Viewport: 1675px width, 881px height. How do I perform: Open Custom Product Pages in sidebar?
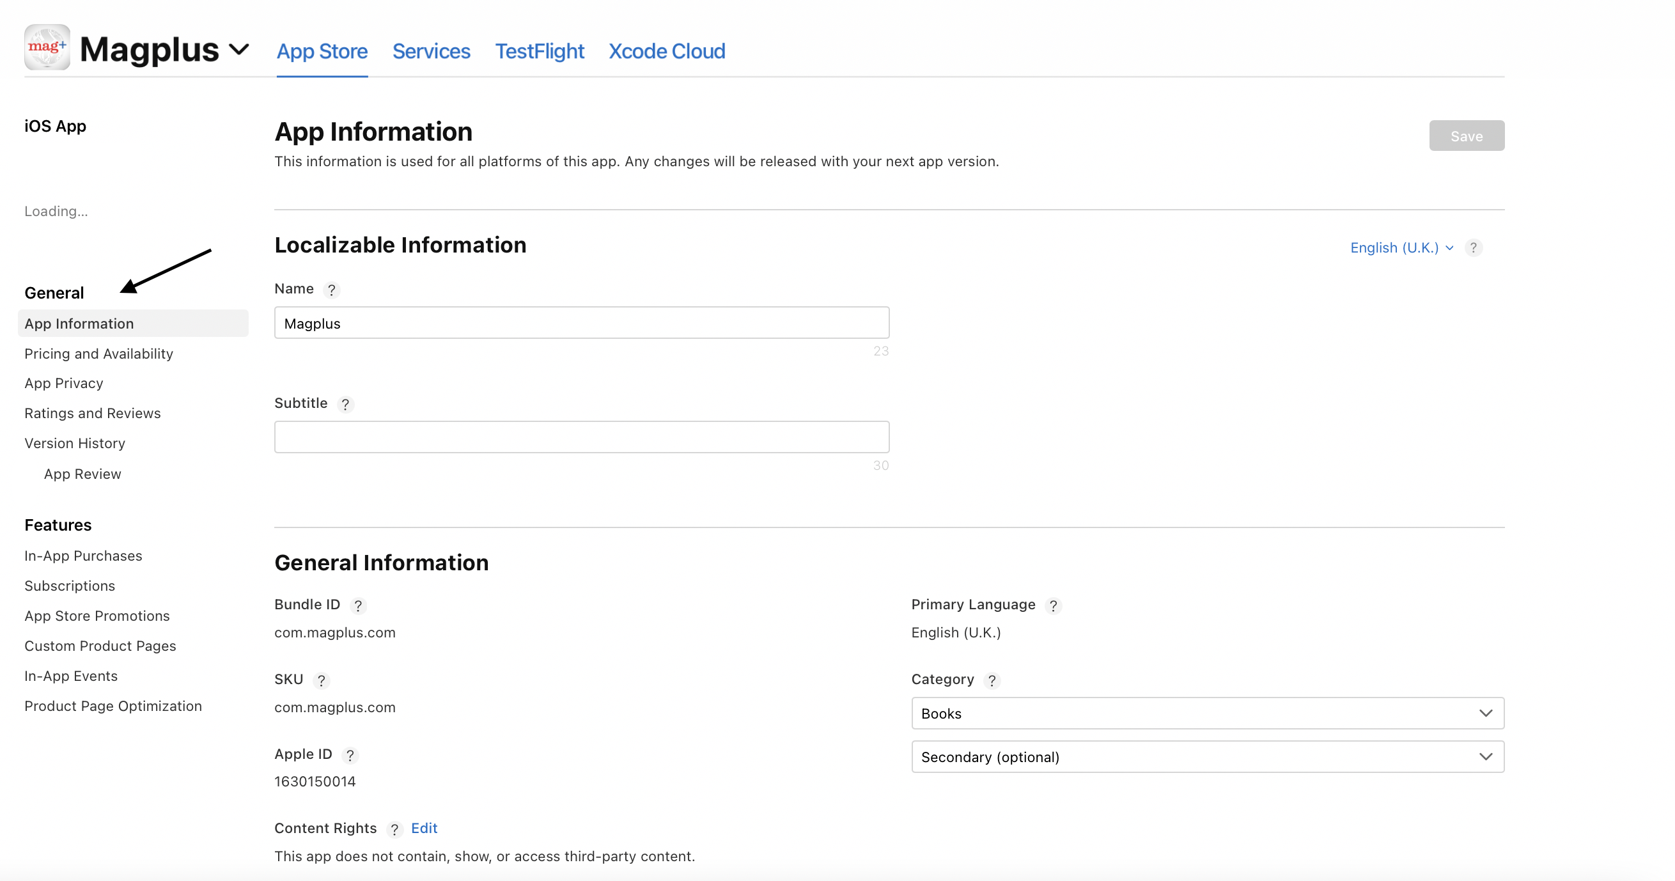(100, 646)
